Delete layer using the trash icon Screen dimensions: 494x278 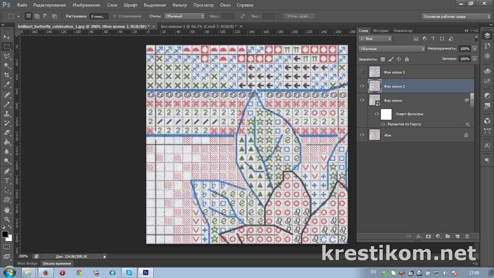[467, 236]
